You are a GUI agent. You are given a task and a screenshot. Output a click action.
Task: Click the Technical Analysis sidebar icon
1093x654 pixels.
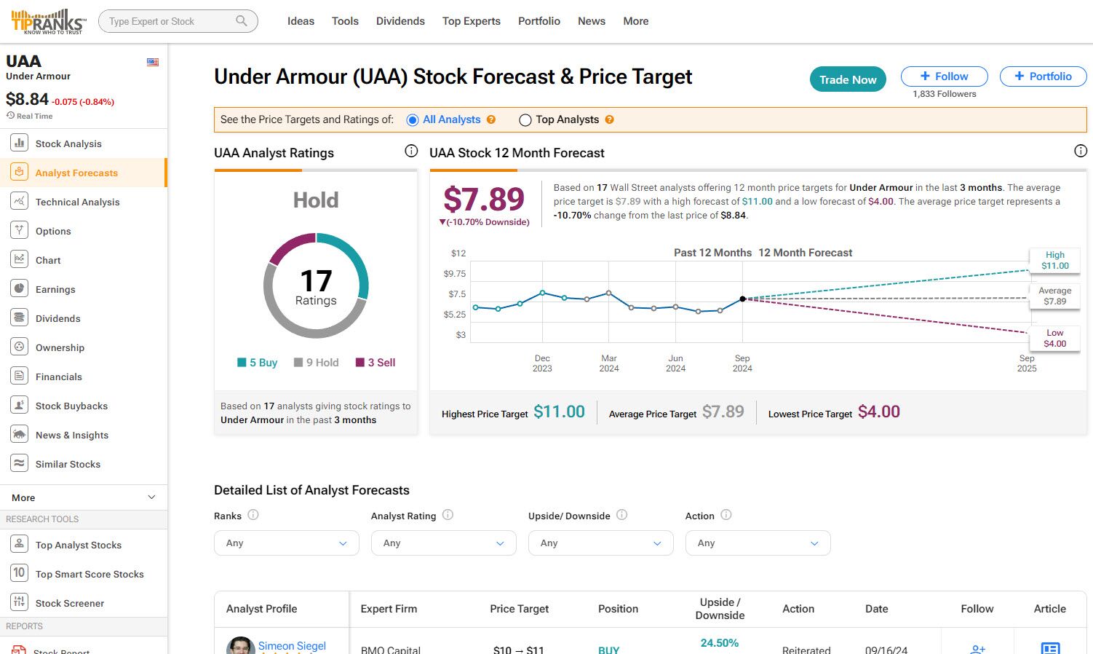[x=20, y=201]
